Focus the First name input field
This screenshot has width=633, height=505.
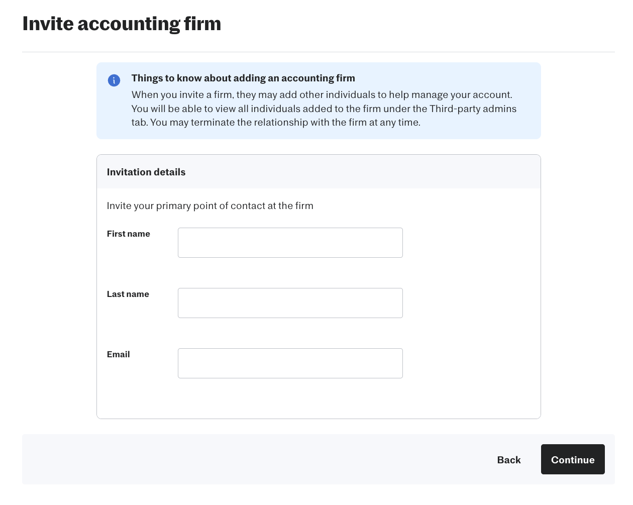coord(290,243)
